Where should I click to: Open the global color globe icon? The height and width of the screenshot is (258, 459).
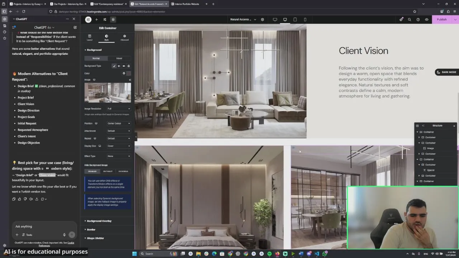pyautogui.click(x=124, y=73)
